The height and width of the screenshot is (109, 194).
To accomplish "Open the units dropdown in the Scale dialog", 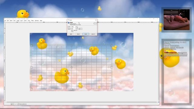I will 80,29.
